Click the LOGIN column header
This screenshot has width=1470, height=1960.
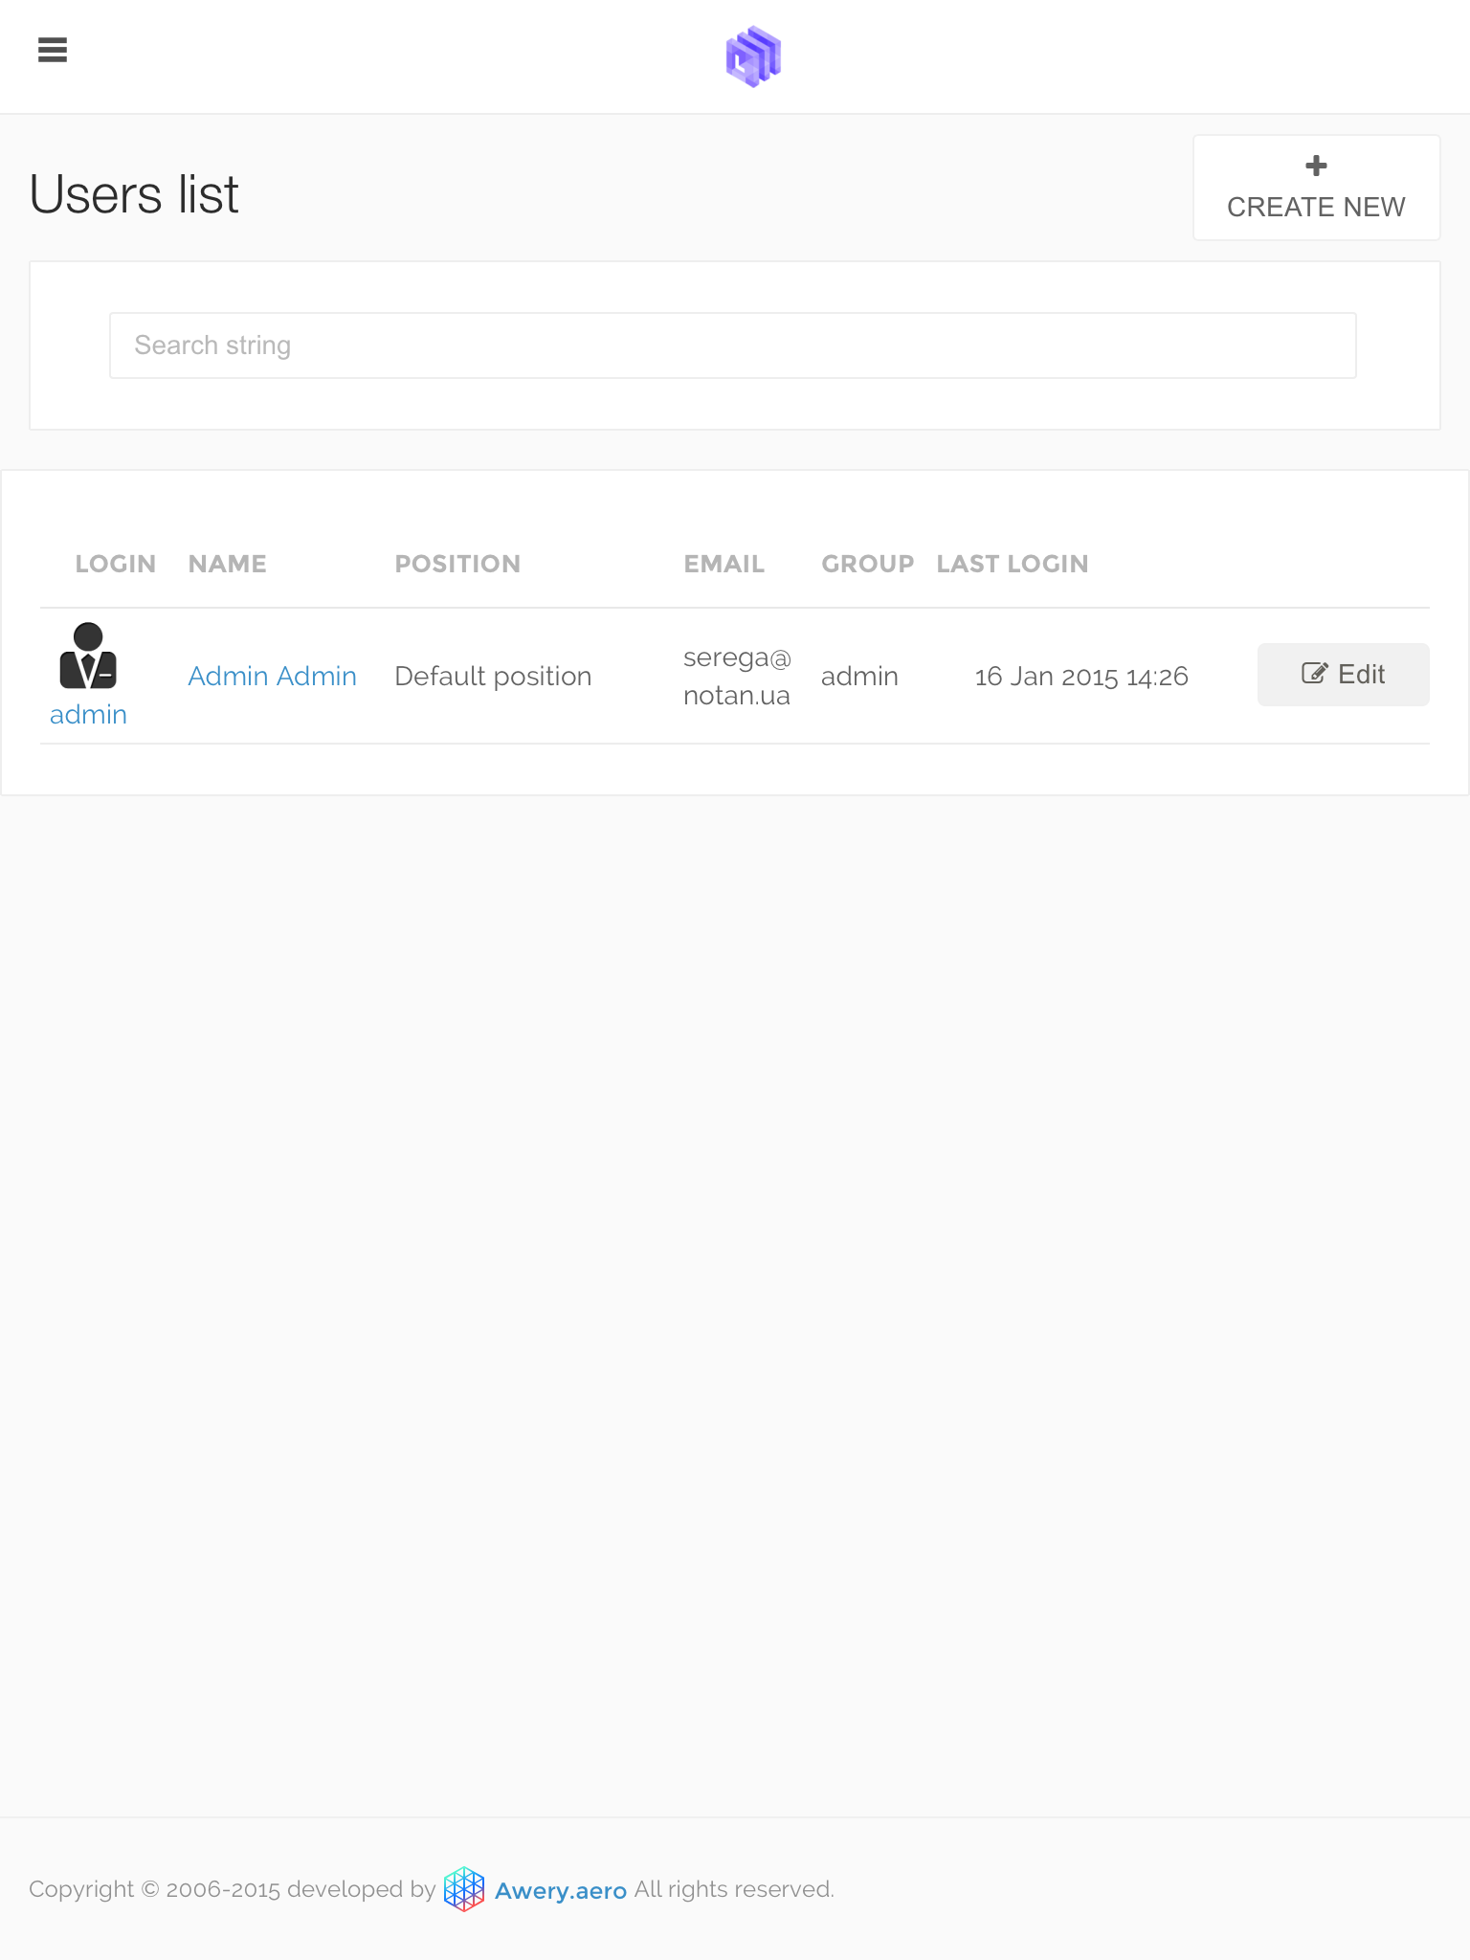(116, 564)
